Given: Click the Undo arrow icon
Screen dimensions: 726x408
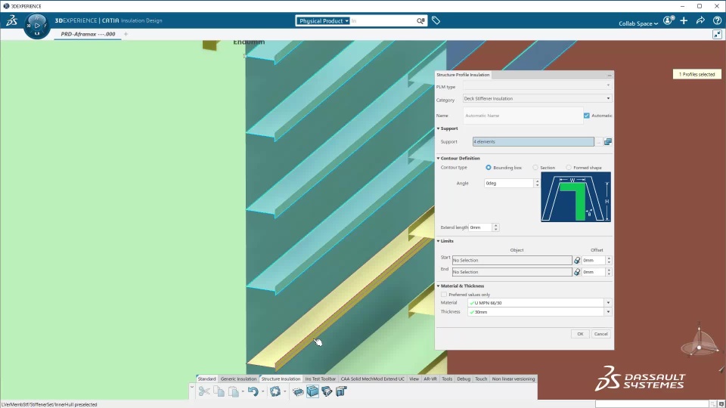Looking at the screenshot, I should pos(253,391).
